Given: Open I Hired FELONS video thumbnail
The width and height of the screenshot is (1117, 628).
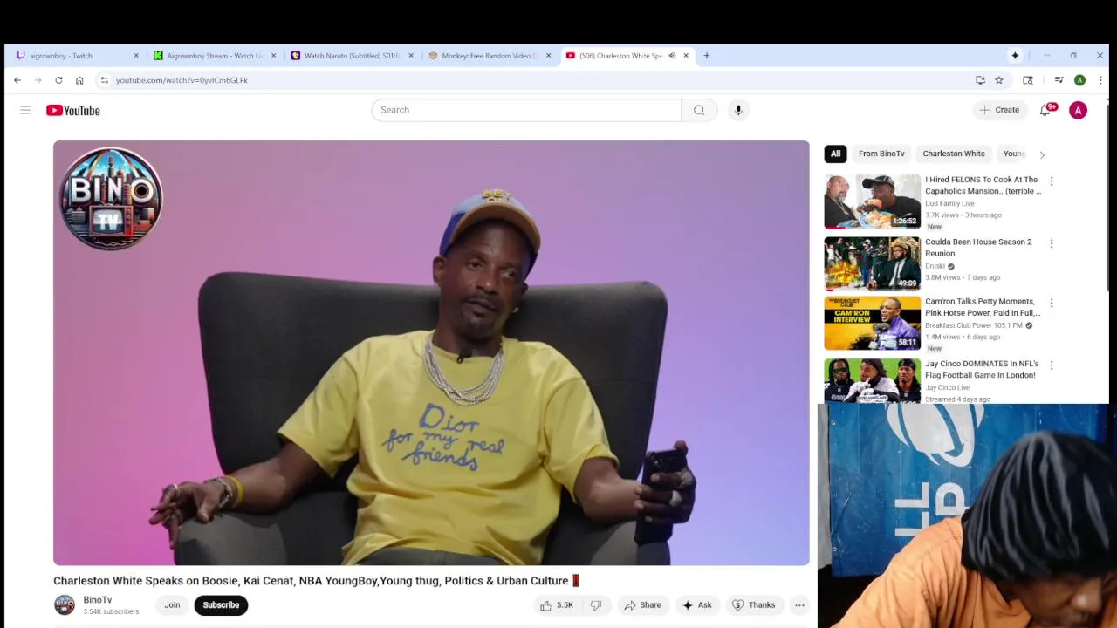Looking at the screenshot, I should (872, 201).
